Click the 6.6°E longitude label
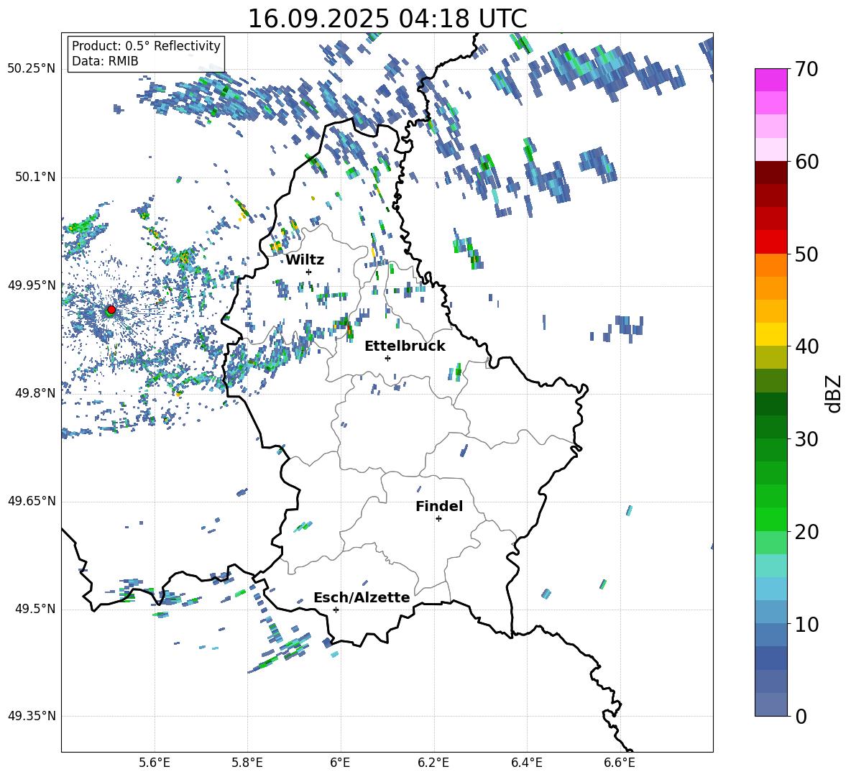 [620, 763]
